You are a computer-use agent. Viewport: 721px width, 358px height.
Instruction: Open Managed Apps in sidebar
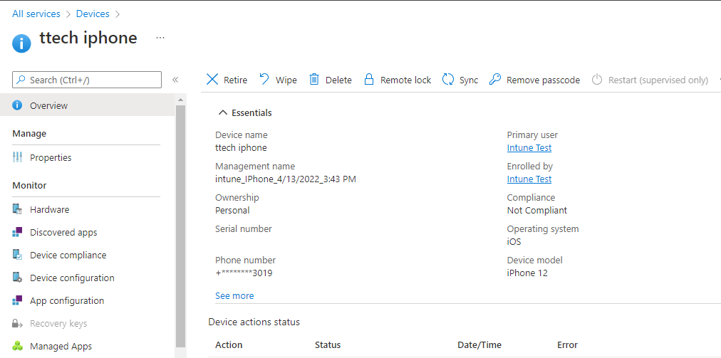(61, 347)
